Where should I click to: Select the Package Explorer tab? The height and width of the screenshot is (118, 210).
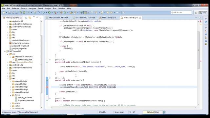tap(12, 18)
